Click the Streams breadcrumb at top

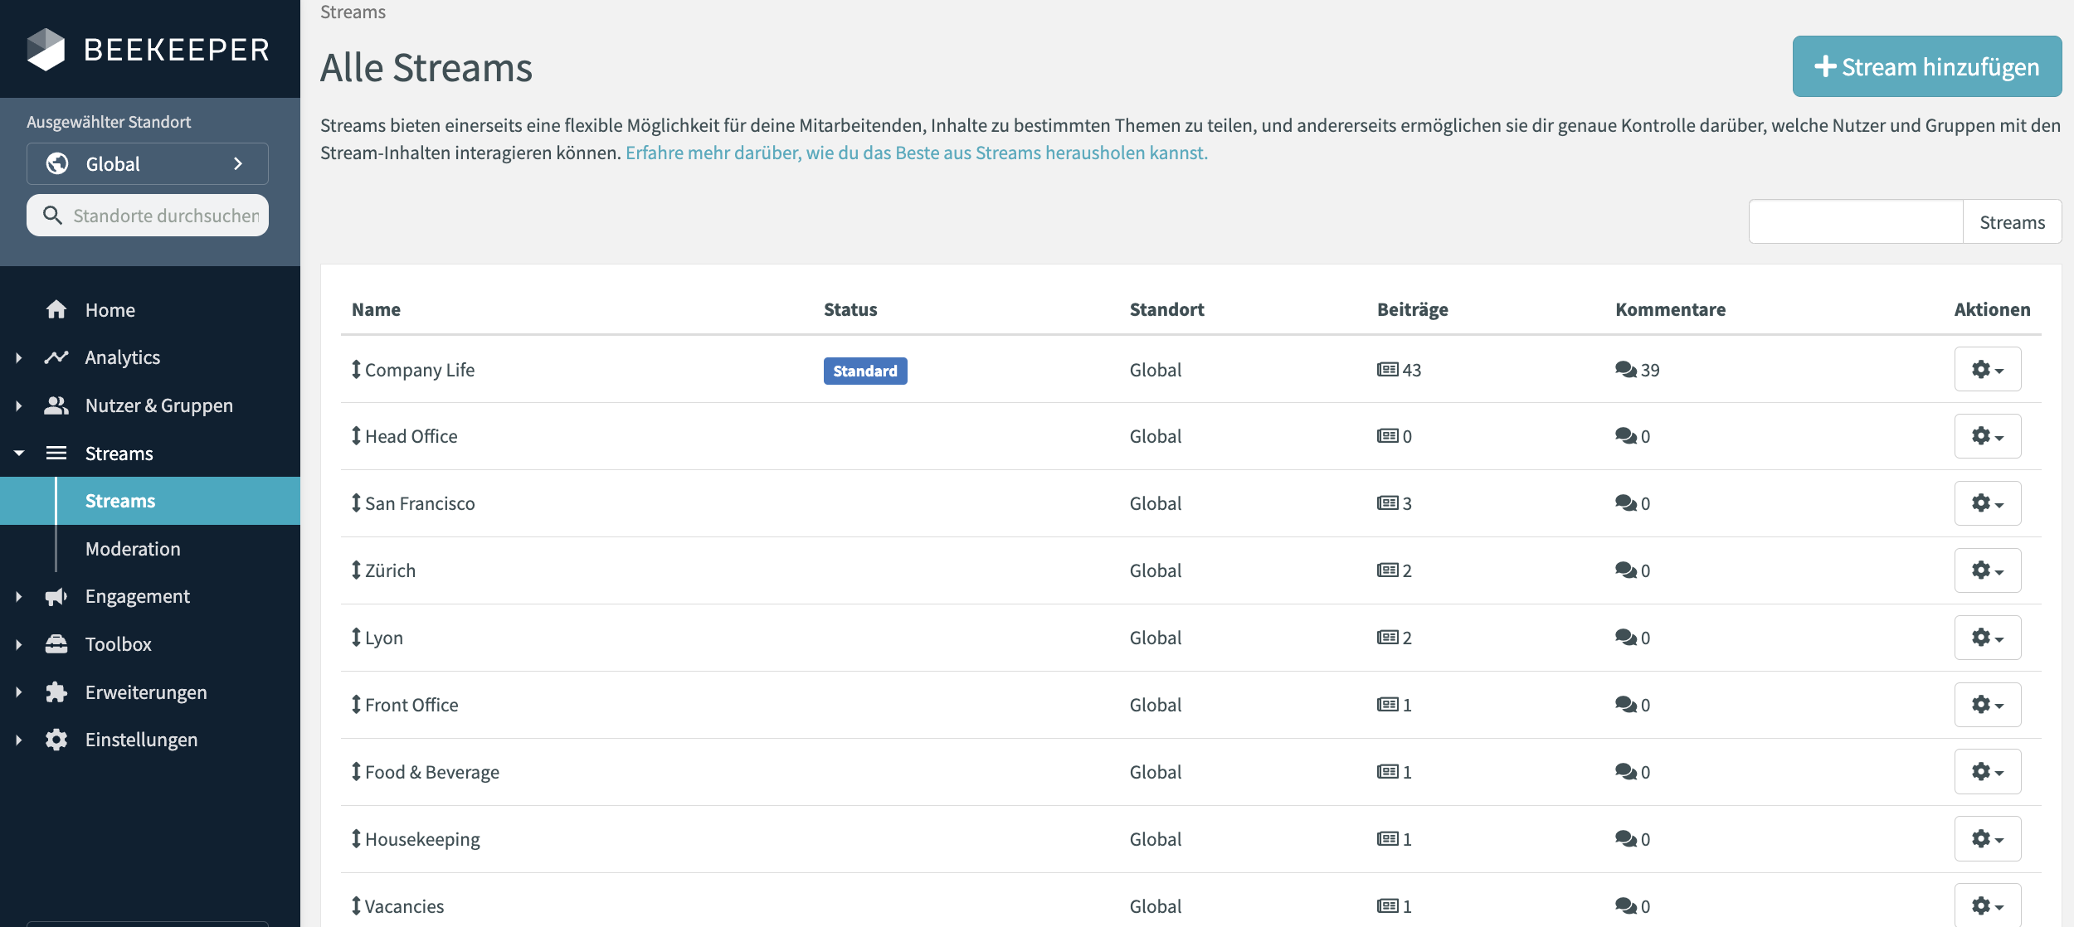click(353, 12)
